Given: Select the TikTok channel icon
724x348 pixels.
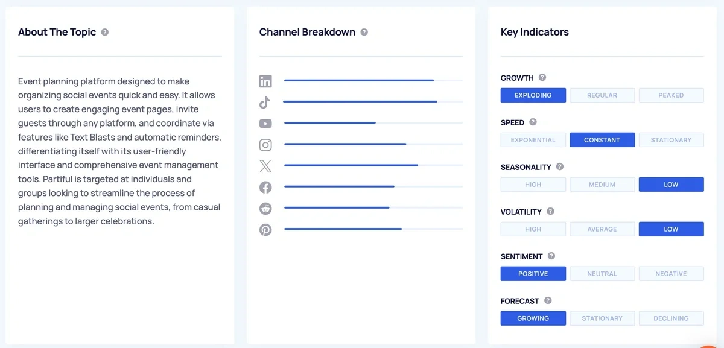Looking at the screenshot, I should coord(265,102).
